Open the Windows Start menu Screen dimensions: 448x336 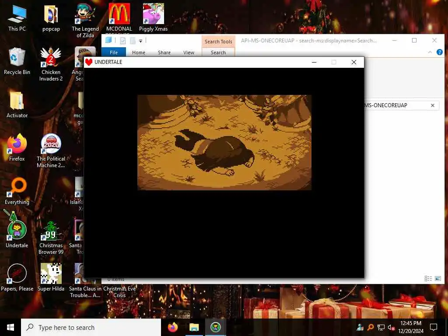click(10, 327)
